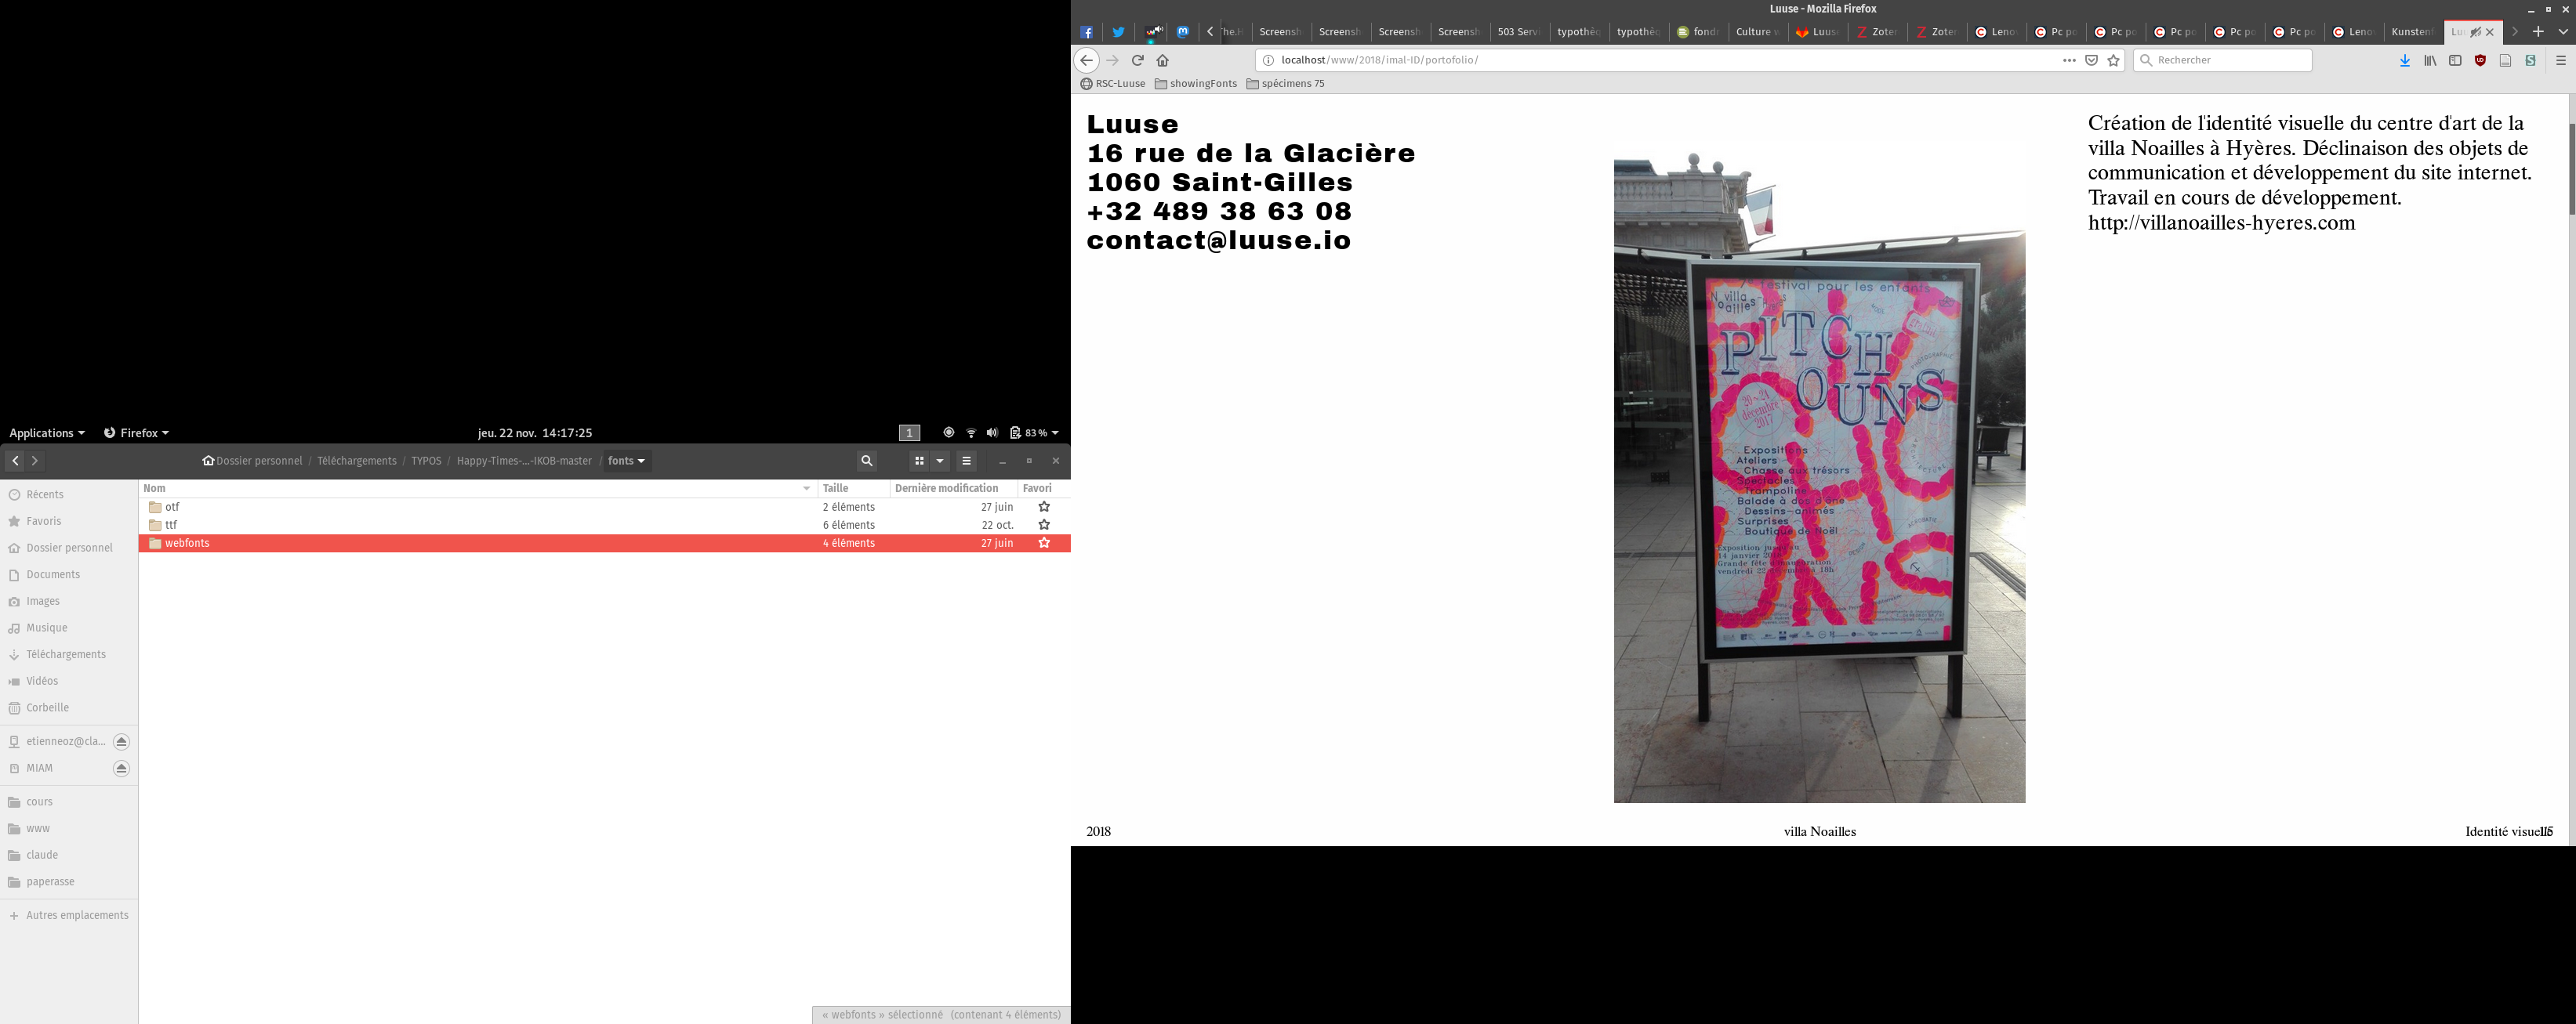Click the Pocket save icon in the URL bar
The width and height of the screenshot is (2576, 1024).
point(2091,60)
